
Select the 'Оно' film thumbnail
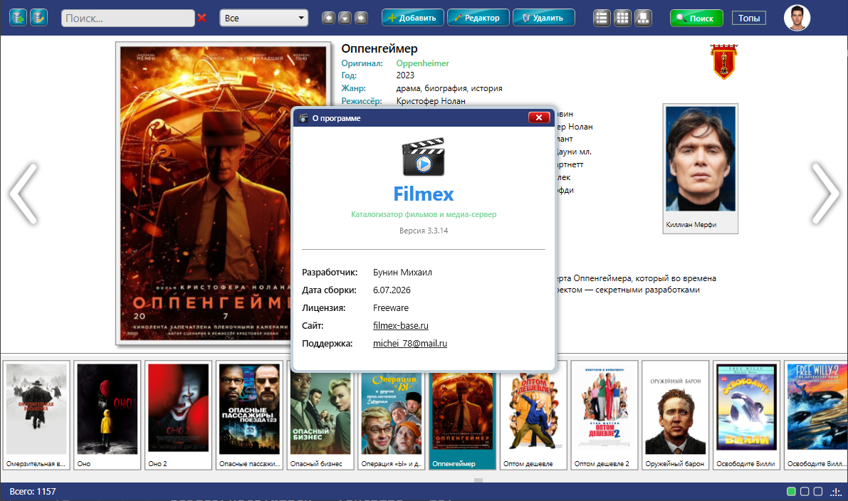[107, 415]
